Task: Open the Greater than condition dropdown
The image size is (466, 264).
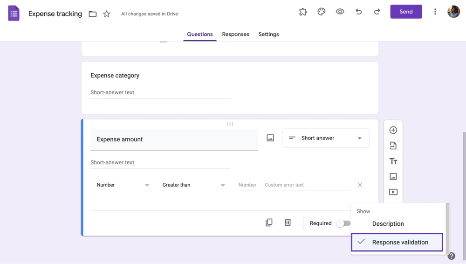Action: click(193, 185)
